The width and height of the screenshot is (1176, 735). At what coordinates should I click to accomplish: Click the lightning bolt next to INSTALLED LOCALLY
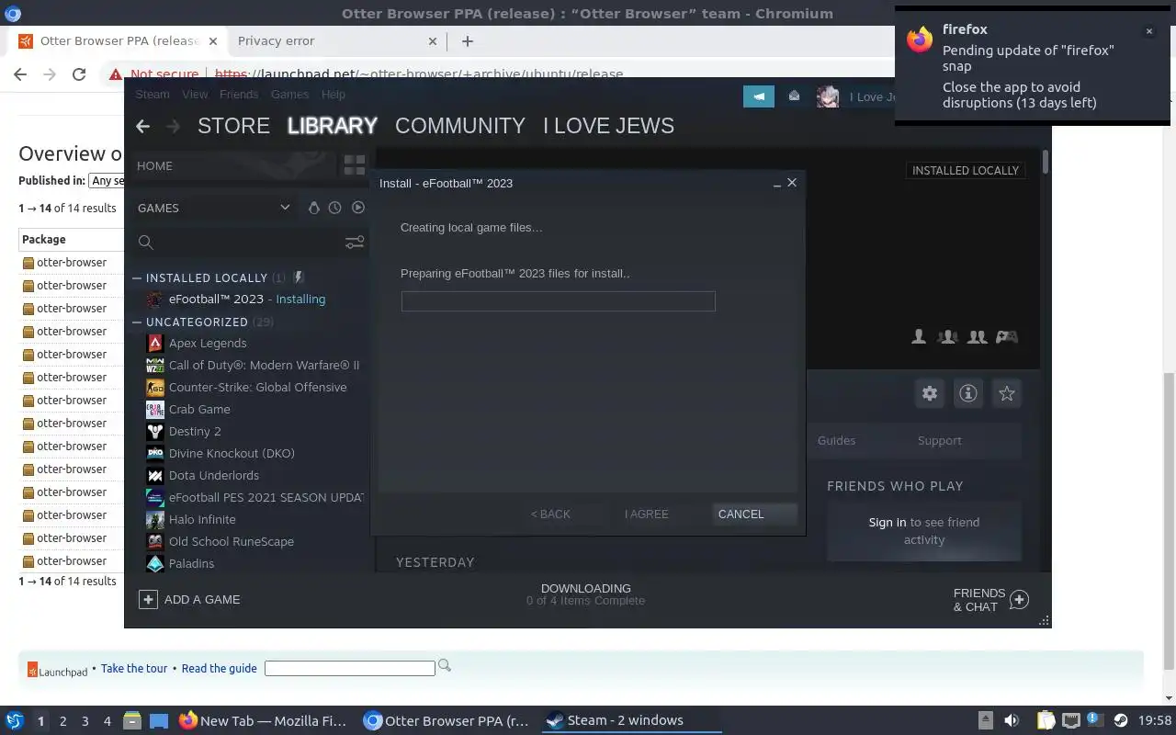(x=299, y=277)
